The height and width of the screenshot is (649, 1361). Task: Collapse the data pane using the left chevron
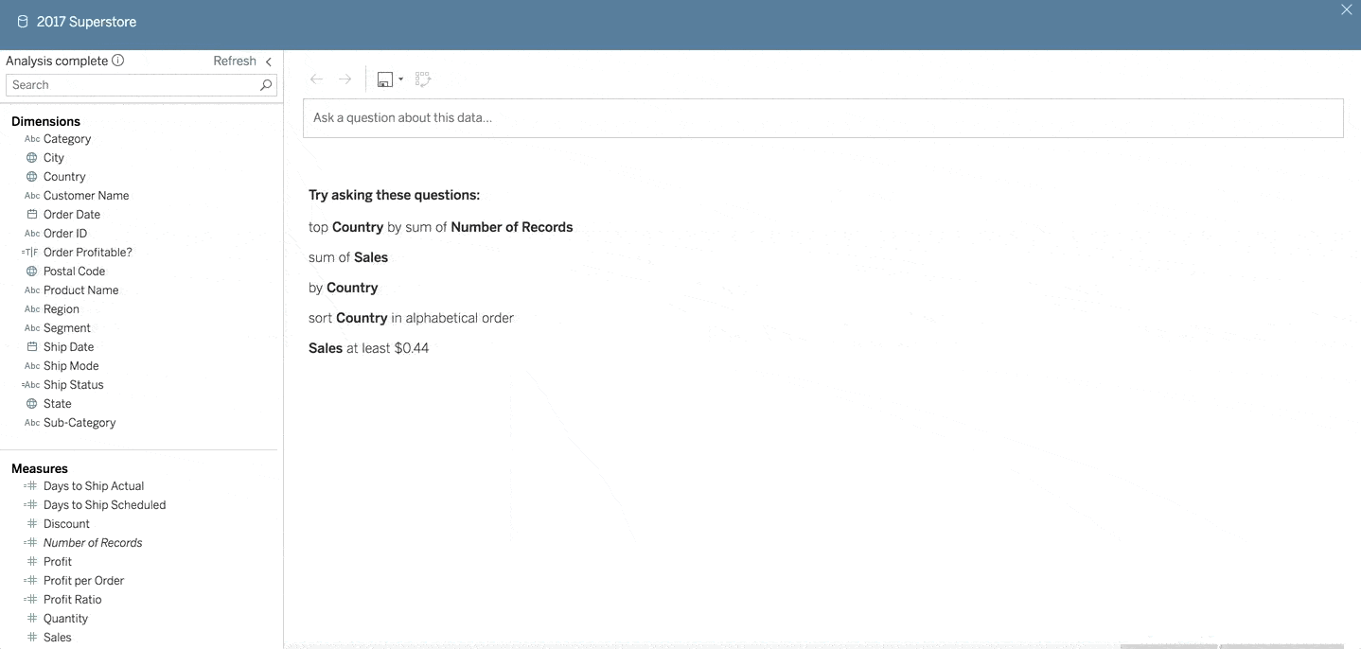(x=269, y=61)
